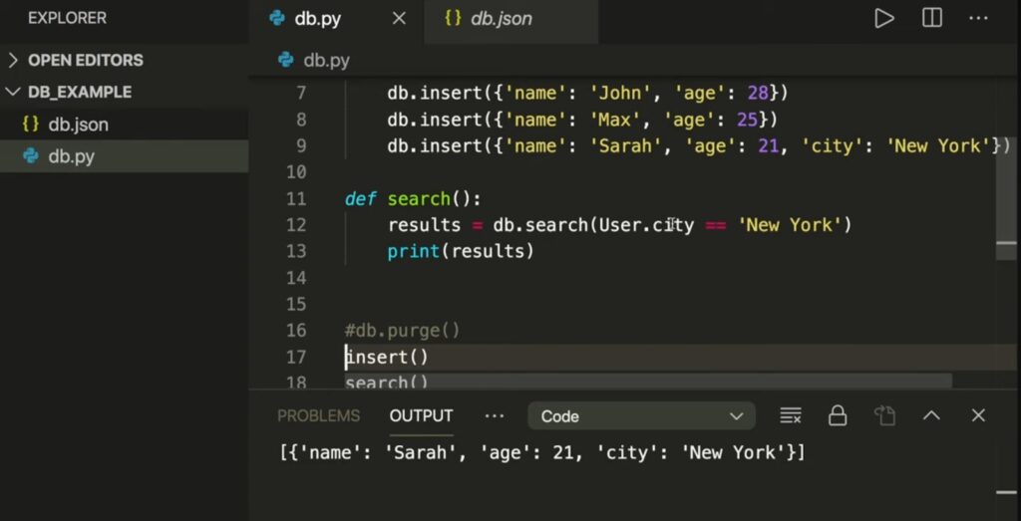
Task: Click the 'Sarah' insert line
Action: (x=698, y=145)
